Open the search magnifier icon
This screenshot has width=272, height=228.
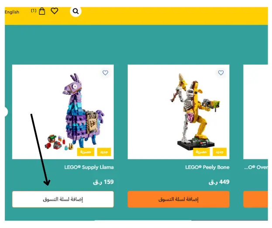pos(76,11)
